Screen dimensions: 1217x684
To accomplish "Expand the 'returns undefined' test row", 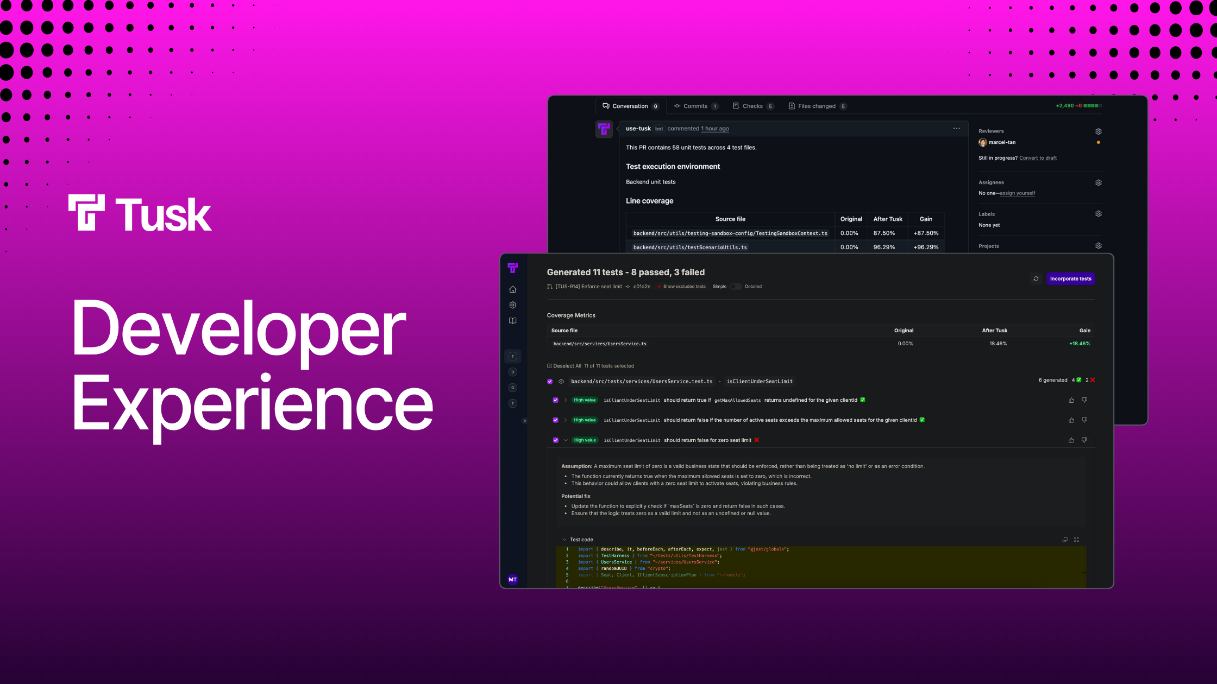I will [566, 400].
